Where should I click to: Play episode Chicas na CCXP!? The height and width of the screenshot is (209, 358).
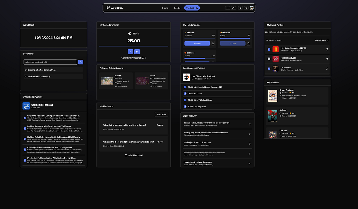185,93
